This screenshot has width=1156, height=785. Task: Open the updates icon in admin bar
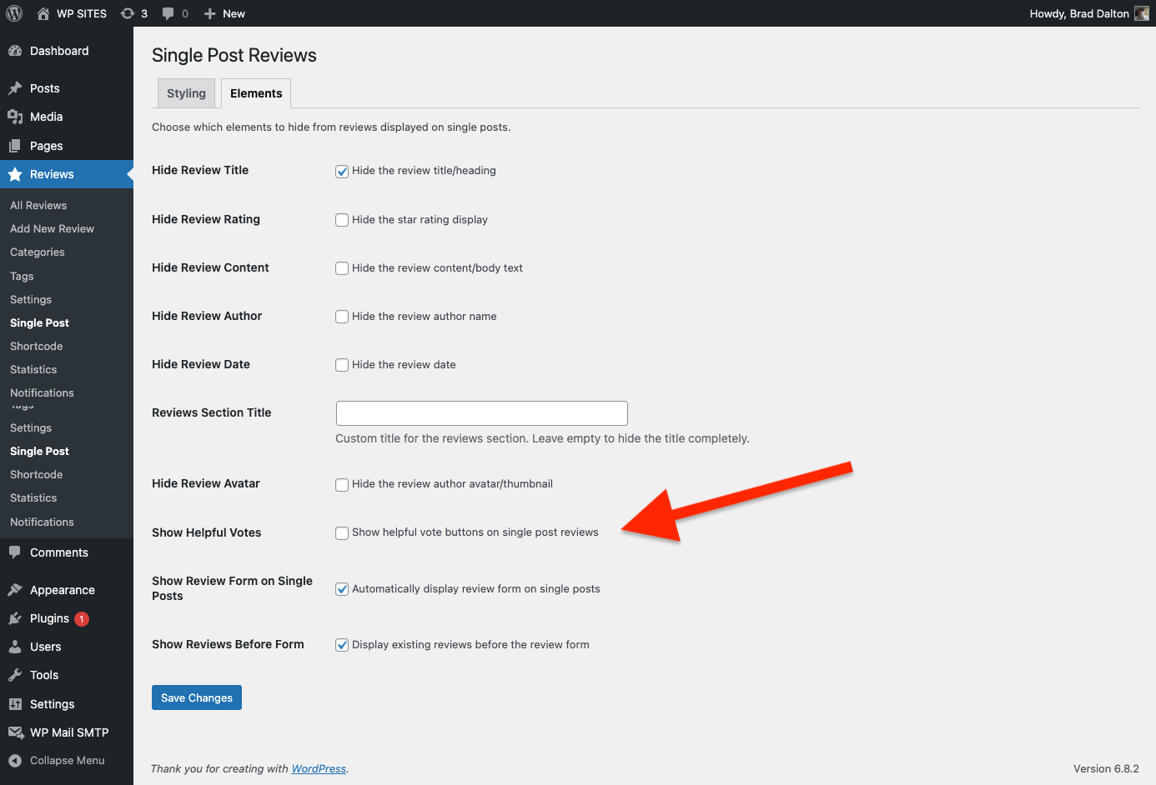point(128,13)
